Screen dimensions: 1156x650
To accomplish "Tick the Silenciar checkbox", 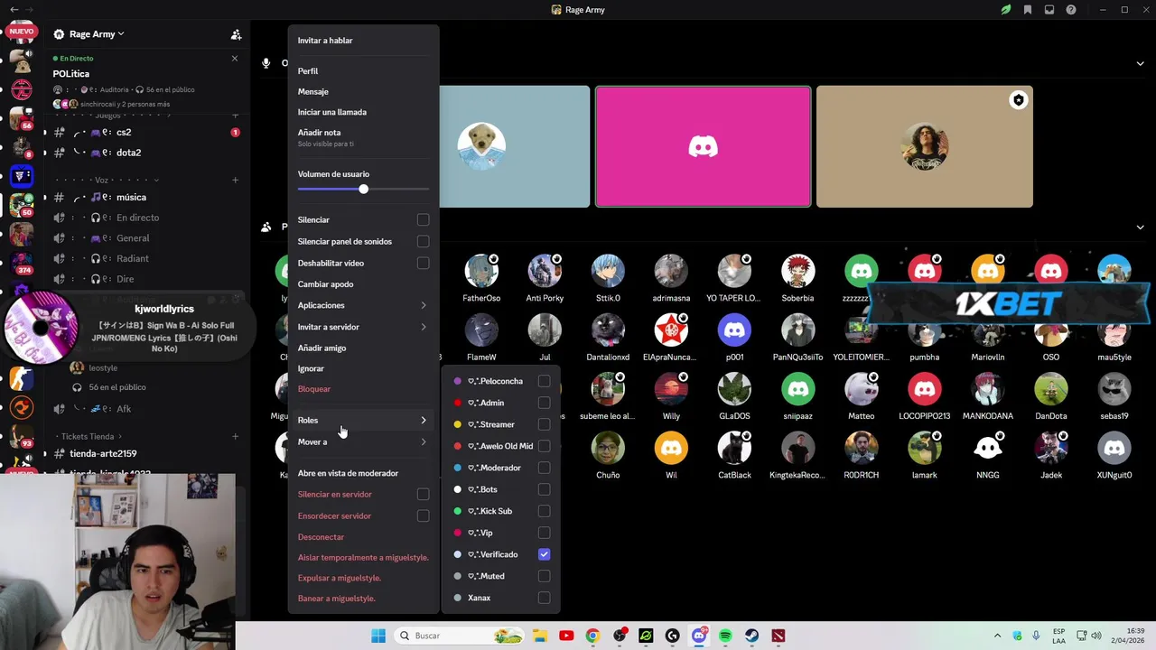I will 423,219.
